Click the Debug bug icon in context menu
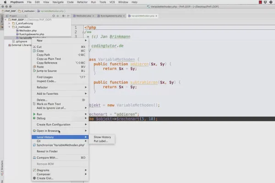The height and width of the screenshot is (183, 275). [34, 118]
